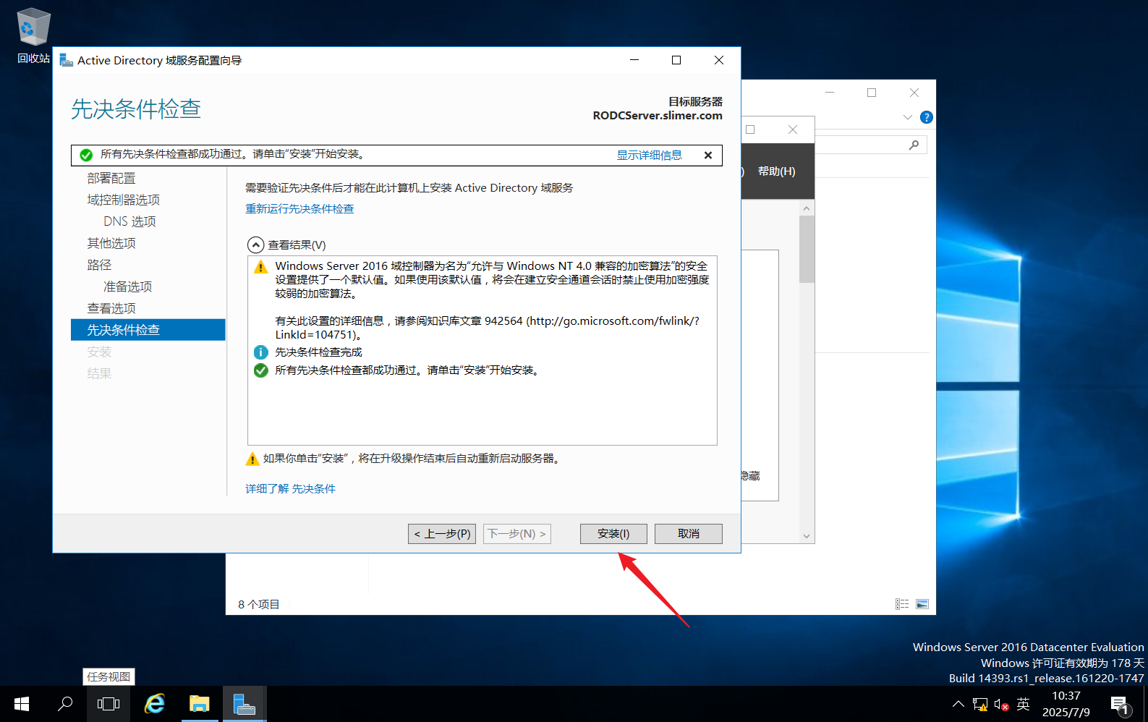Open the Recycle Bin desktop icon
Screen dimensions: 1148x722
coord(33,35)
